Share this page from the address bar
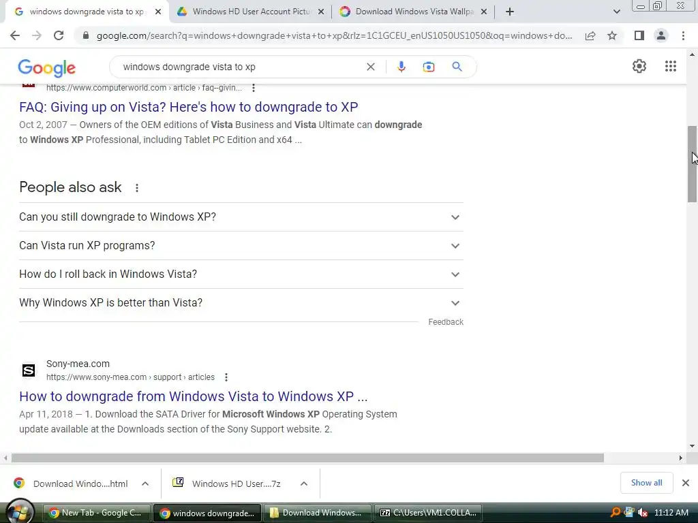698x523 pixels. point(590,35)
